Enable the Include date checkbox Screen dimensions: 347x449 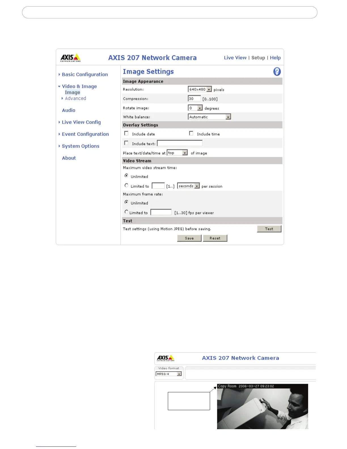[126, 133]
